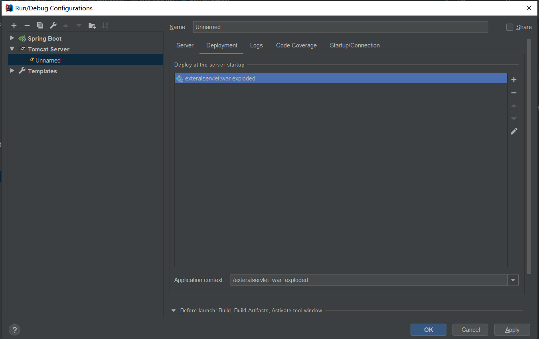The width and height of the screenshot is (539, 339).
Task: Click the dialog's vertical scrollbar
Action: click(x=529, y=156)
